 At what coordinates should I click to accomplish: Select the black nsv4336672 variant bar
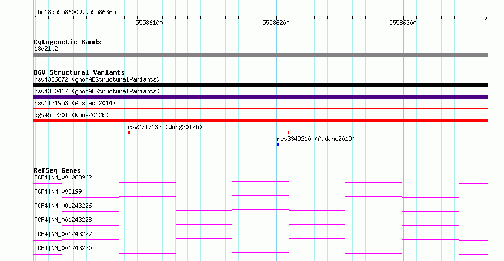pos(260,85)
